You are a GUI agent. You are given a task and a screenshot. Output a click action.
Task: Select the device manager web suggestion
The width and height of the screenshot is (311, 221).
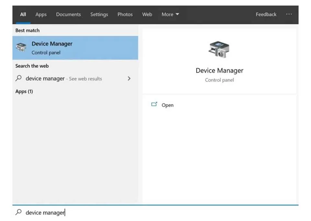click(45, 78)
